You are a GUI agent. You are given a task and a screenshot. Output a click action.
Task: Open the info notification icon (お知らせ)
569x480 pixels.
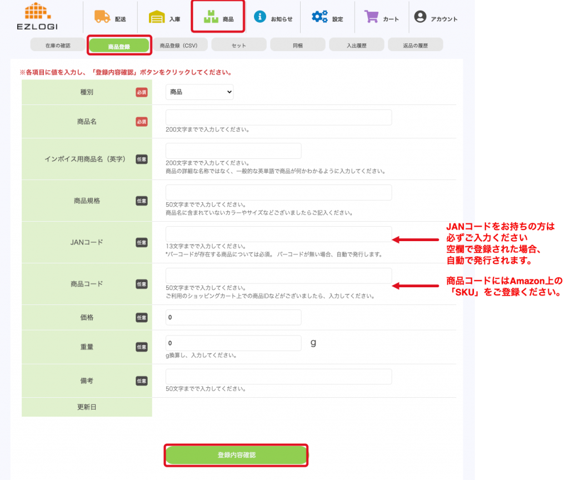(259, 17)
